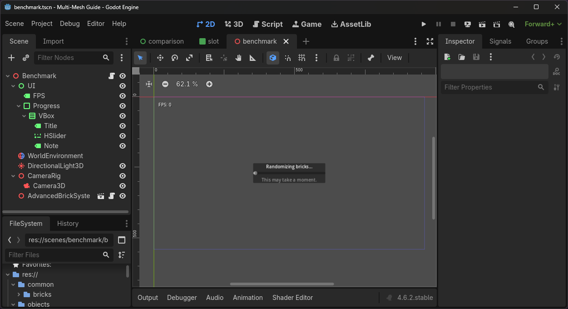The image size is (568, 309).
Task: Open the Project menu
Action: 42,24
